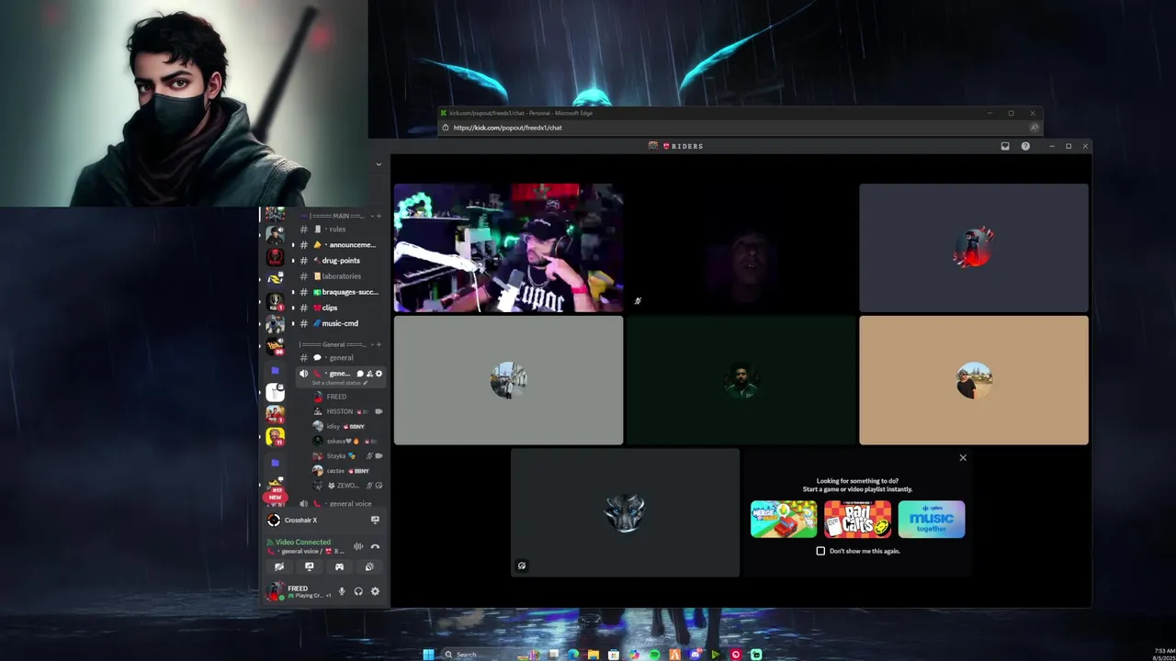Toggle camera in voice panel
Image resolution: width=1176 pixels, height=661 pixels.
pos(279,566)
